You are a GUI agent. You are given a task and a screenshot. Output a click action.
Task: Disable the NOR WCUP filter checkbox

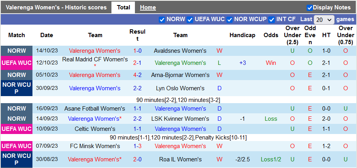pyautogui.click(x=230, y=20)
